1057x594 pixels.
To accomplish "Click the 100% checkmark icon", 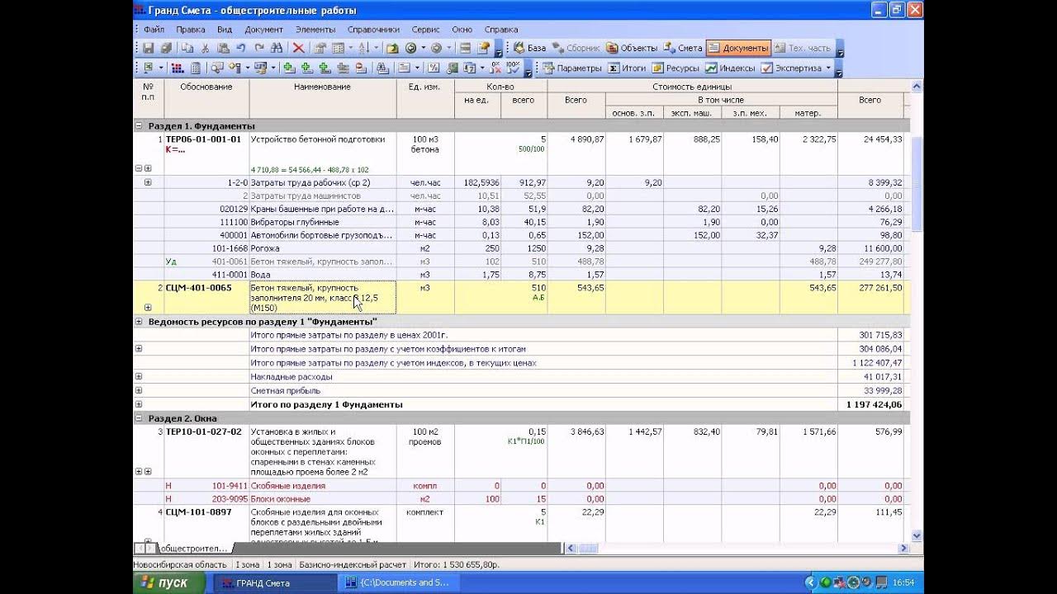I will pyautogui.click(x=513, y=68).
